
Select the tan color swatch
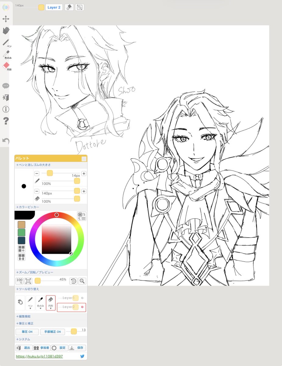click(22, 225)
